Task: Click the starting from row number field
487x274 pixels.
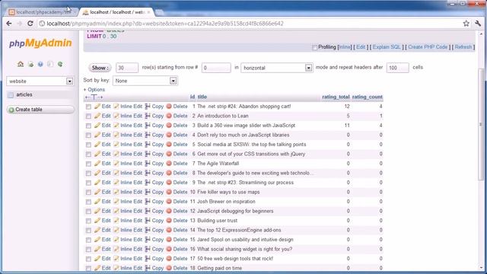Action: (216, 68)
